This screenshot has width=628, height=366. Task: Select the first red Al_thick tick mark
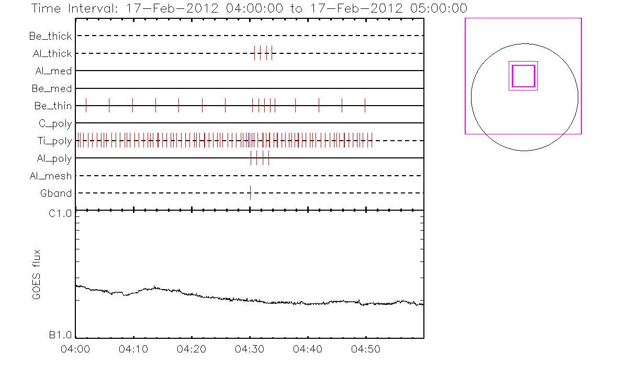255,53
